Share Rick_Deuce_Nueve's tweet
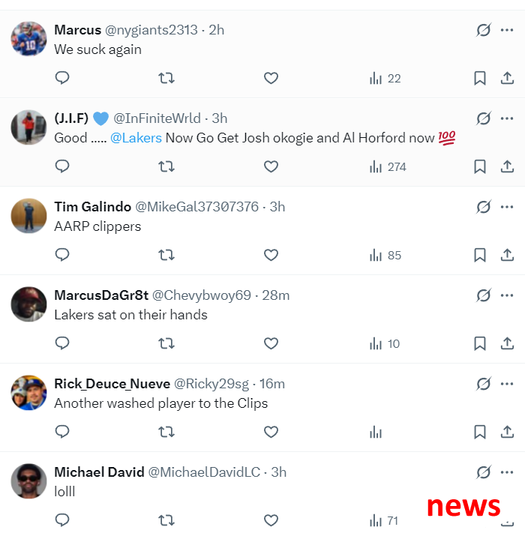The width and height of the screenshot is (525, 533). pos(507,432)
